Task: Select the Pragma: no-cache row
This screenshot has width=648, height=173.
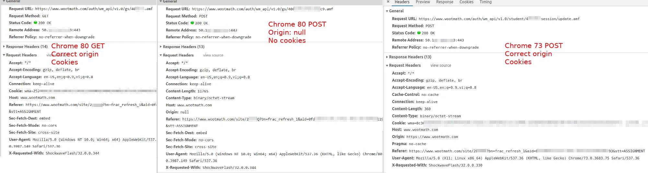Action: pyautogui.click(x=409, y=144)
